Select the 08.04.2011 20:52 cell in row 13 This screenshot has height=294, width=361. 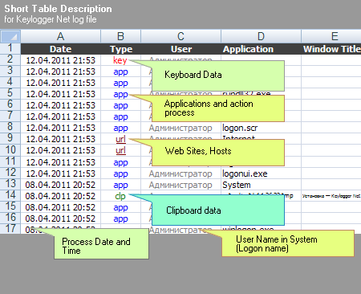click(x=61, y=185)
